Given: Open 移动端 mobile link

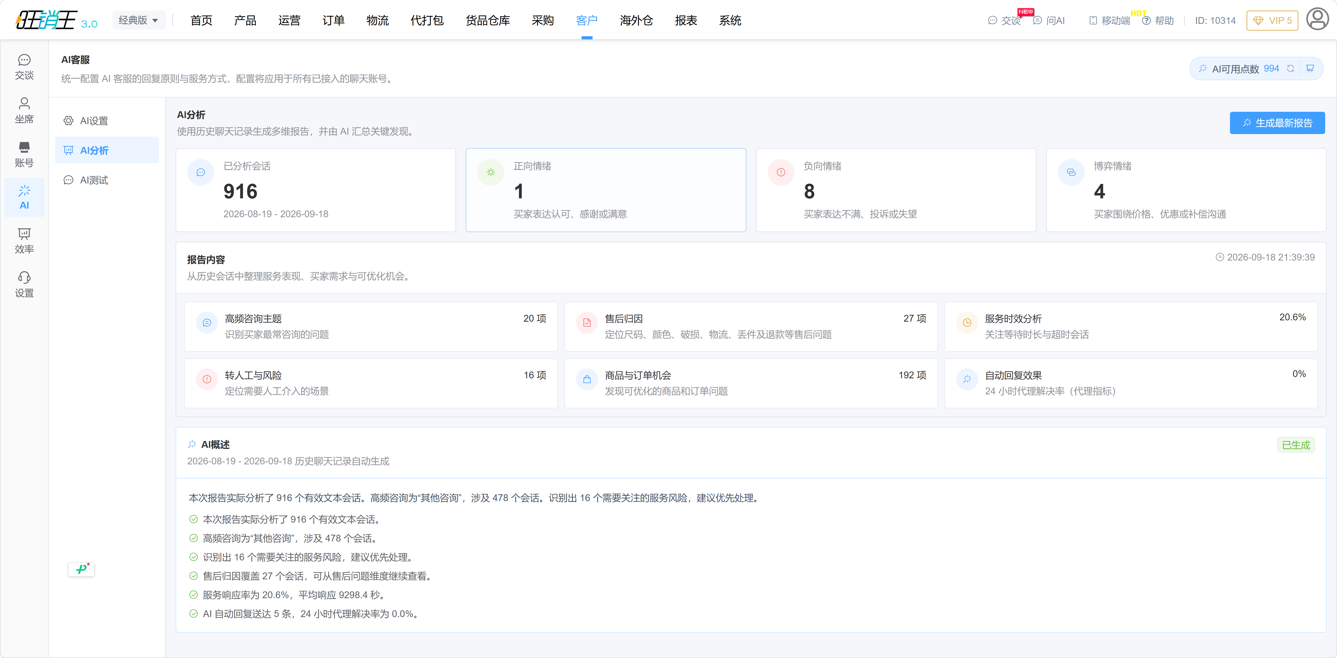Looking at the screenshot, I should tap(1109, 20).
